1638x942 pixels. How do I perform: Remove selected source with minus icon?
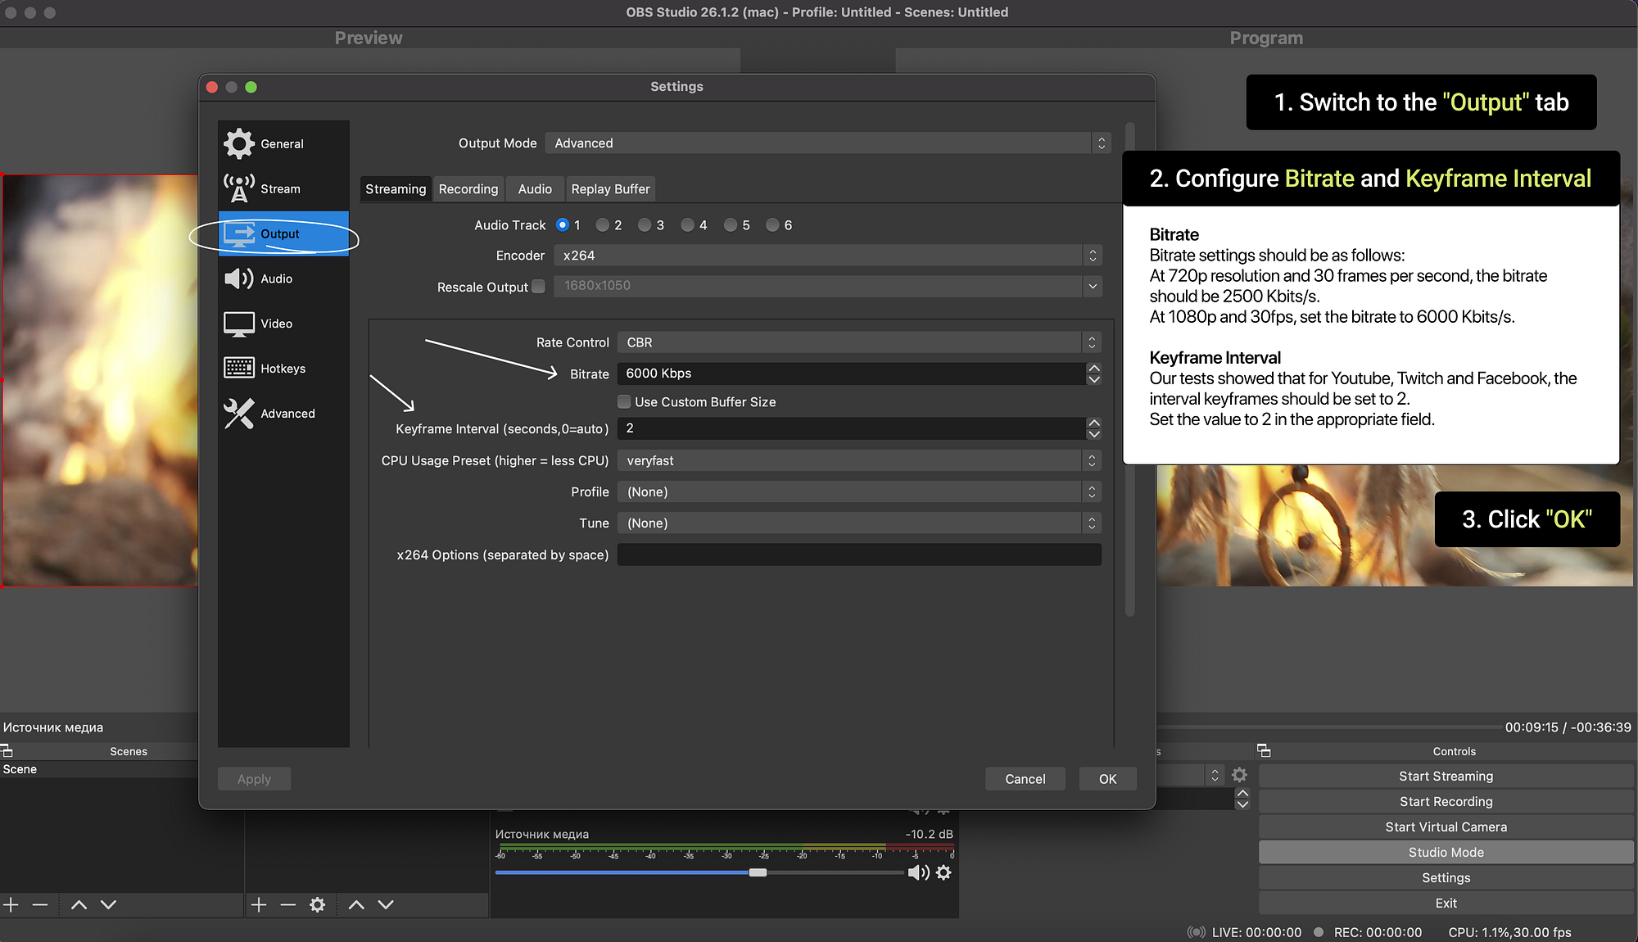pos(287,904)
